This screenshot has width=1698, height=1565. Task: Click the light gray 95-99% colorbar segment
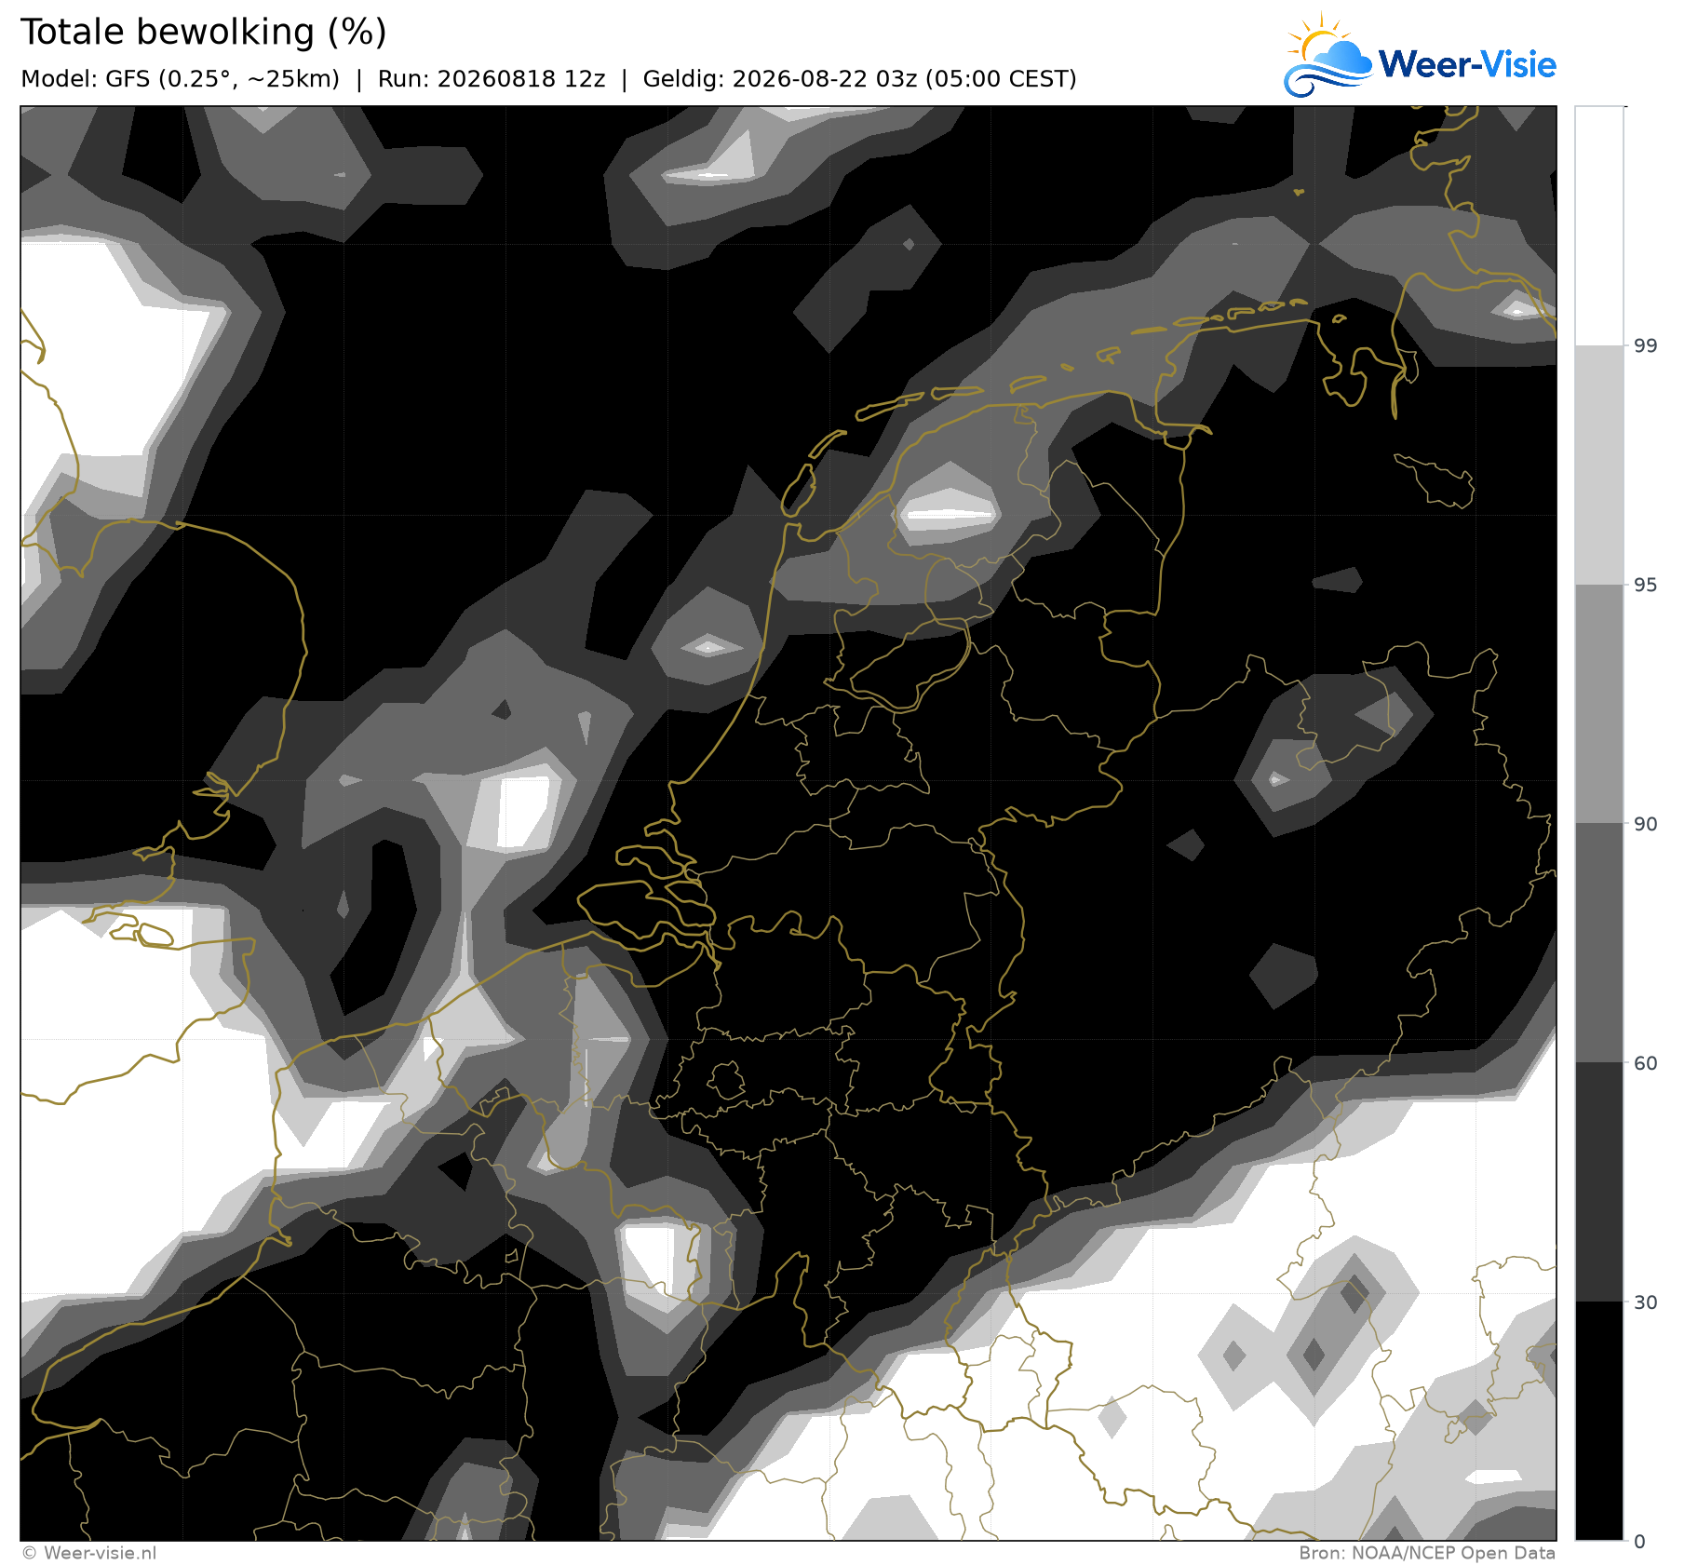(x=1599, y=465)
